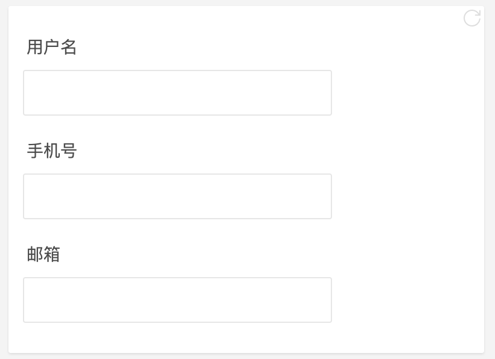The width and height of the screenshot is (495, 359).
Task: Click the refresh icon in the corner
Action: click(471, 18)
